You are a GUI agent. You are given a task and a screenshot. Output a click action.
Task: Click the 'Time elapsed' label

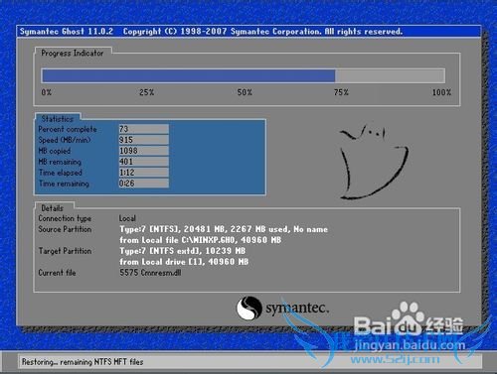pyautogui.click(x=61, y=173)
